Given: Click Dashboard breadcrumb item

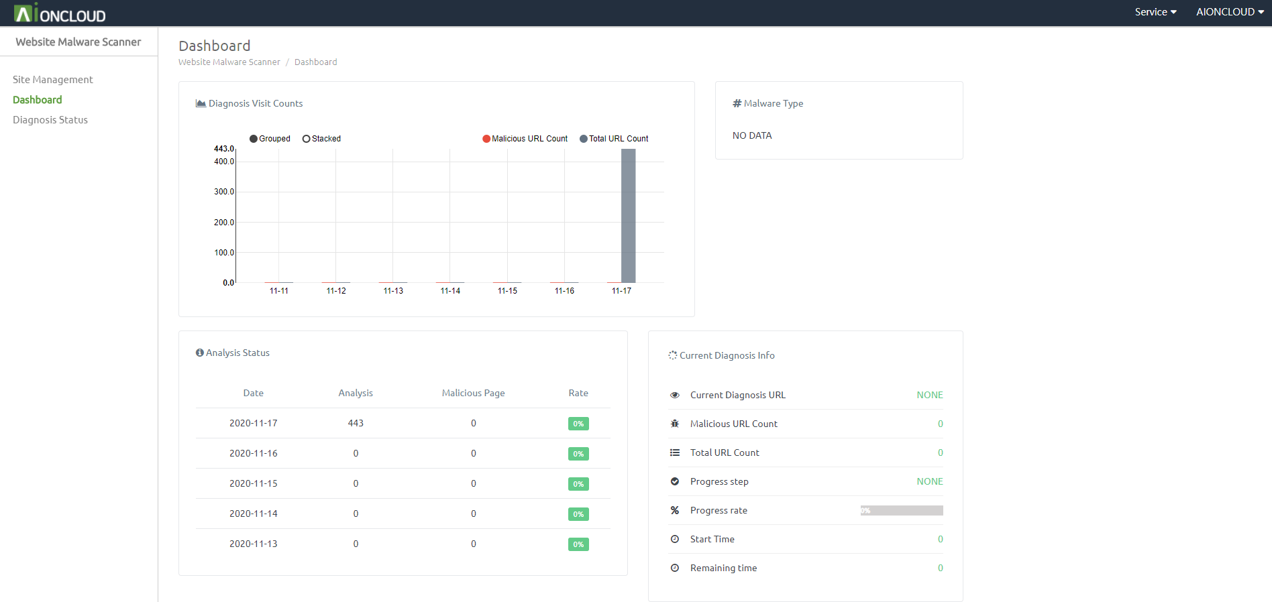Looking at the screenshot, I should point(316,62).
